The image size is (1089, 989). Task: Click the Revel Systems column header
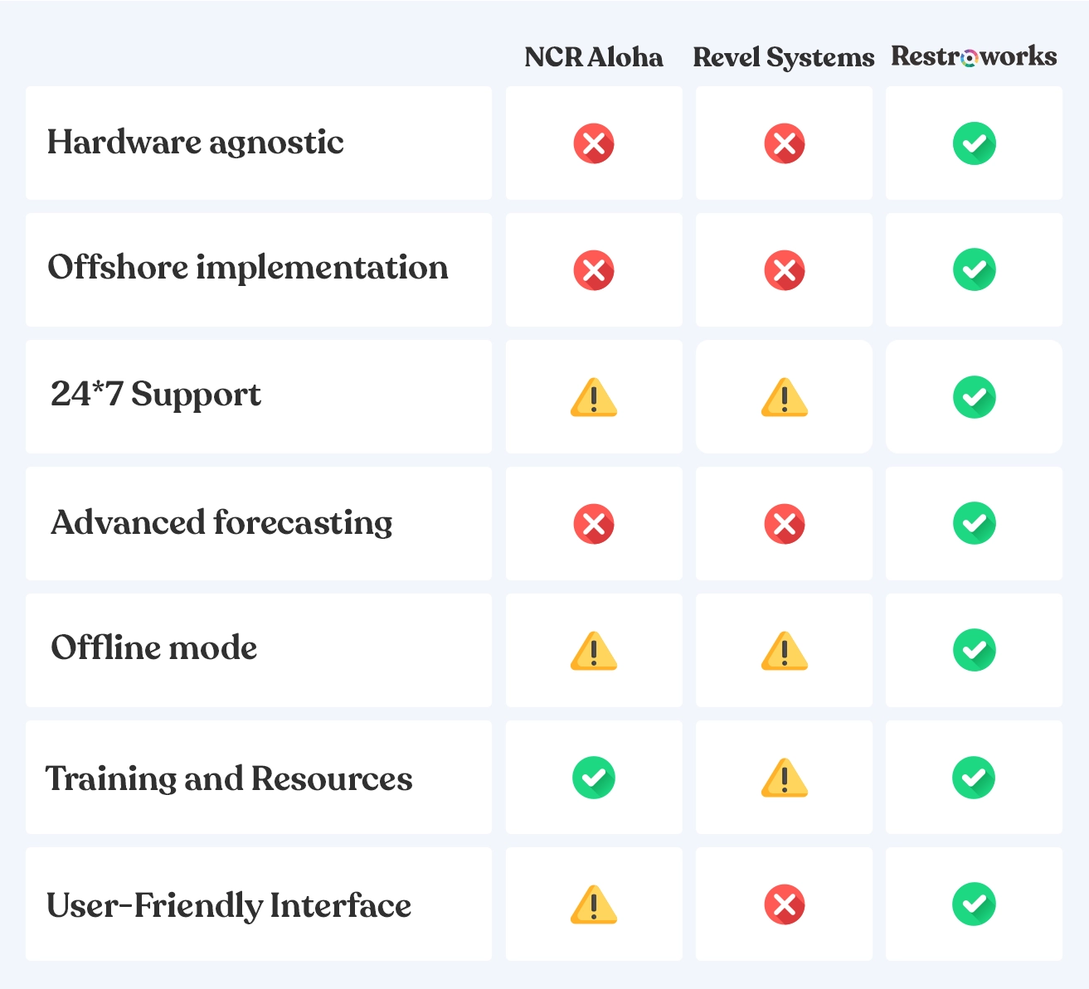[784, 57]
